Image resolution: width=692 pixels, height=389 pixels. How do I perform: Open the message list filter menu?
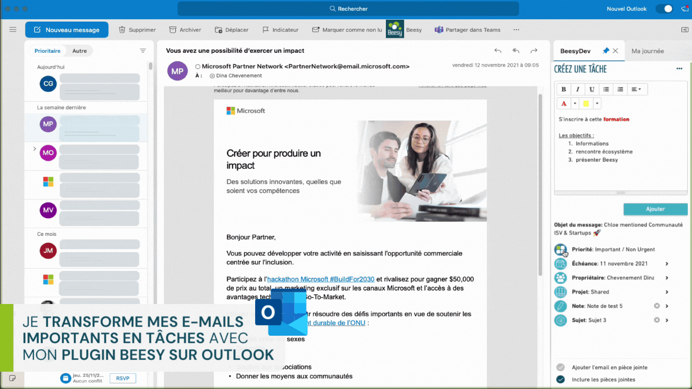[143, 50]
